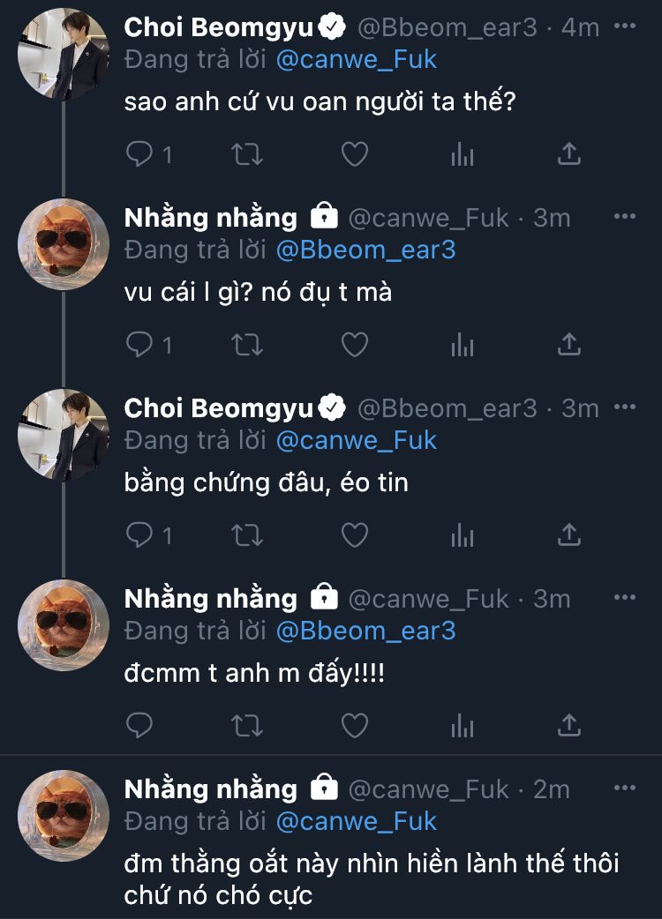Open more options on first Choi Beomgyu tweet

(624, 26)
